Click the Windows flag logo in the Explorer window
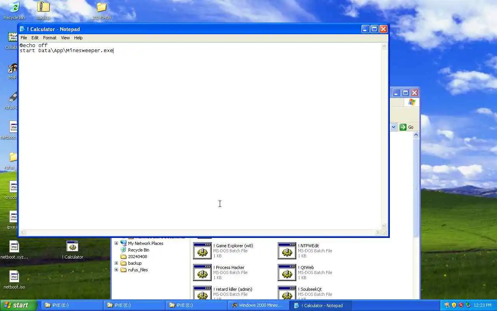 [x=412, y=102]
